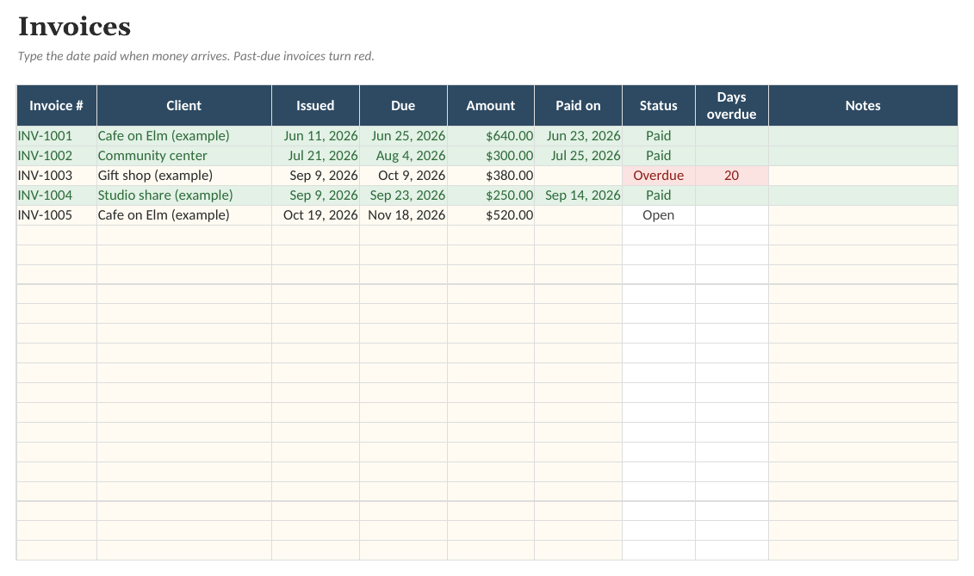Screen dimensions: 974x576
Task: Select the Invoice # column header
Action: (57, 106)
